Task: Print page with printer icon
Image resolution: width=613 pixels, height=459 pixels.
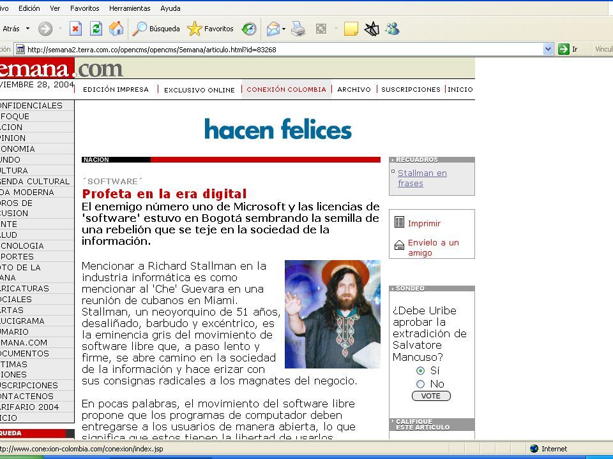Action: coord(298,29)
